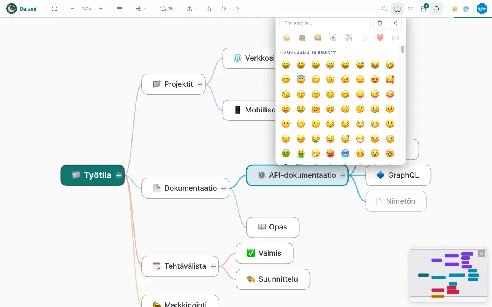Show keyboard shortcuts via the keyboard icon
The width and height of the screenshot is (492, 307).
pyautogui.click(x=411, y=8)
